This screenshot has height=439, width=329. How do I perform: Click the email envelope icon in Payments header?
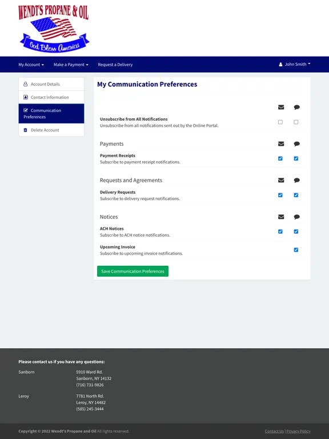tap(281, 143)
